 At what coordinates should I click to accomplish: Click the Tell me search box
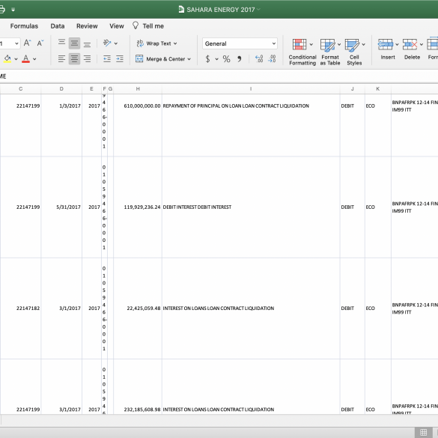click(x=148, y=26)
